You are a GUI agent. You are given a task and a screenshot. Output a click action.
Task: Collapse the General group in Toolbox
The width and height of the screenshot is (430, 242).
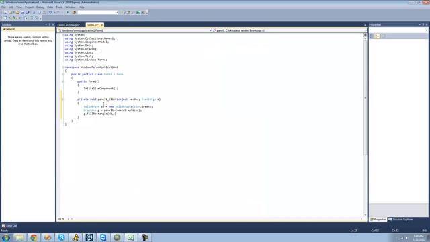(x=4, y=29)
